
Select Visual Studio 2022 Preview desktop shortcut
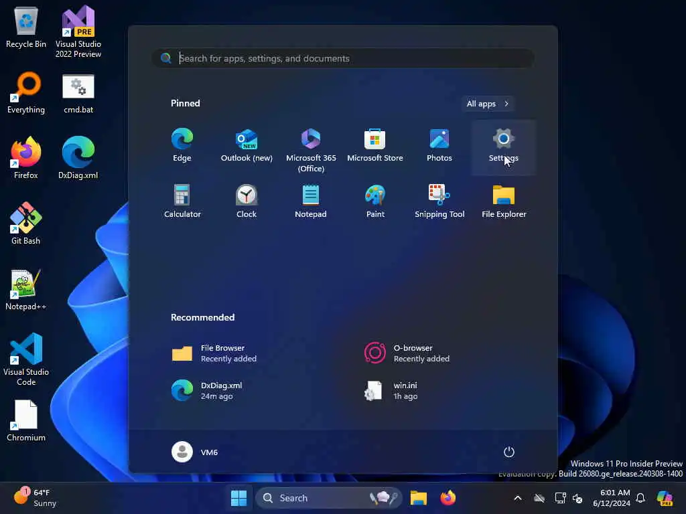pos(78,31)
